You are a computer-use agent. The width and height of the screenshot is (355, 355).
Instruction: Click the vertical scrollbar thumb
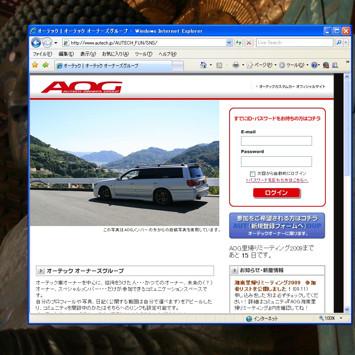(x=347, y=128)
